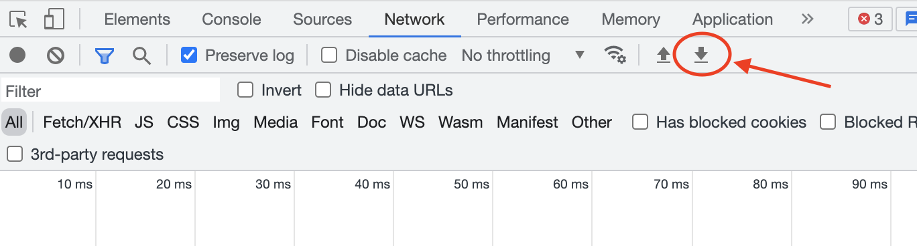917x246 pixels.
Task: Open the red error count badge
Action: click(x=870, y=19)
